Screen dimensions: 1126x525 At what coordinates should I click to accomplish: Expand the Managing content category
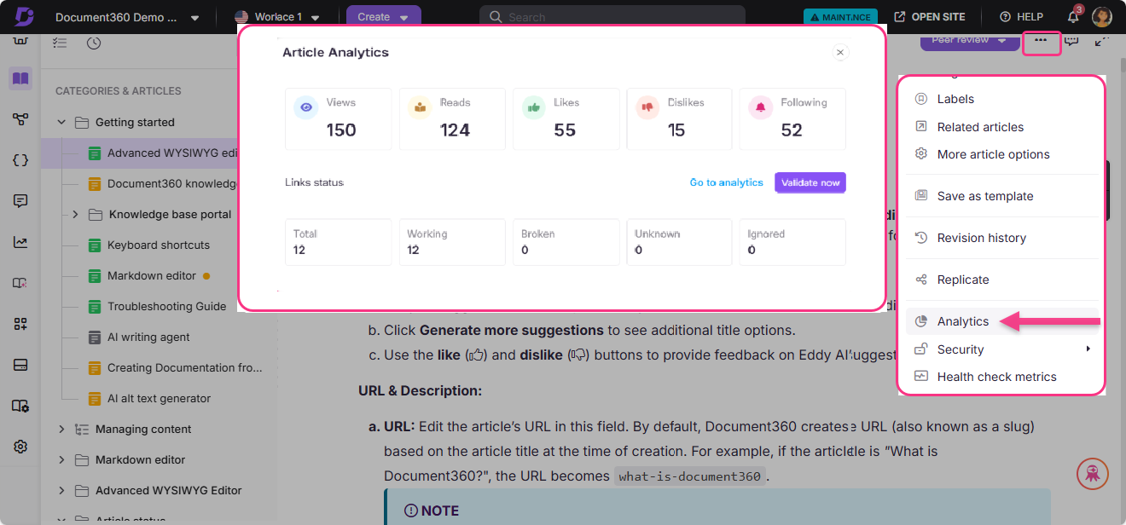click(x=61, y=429)
